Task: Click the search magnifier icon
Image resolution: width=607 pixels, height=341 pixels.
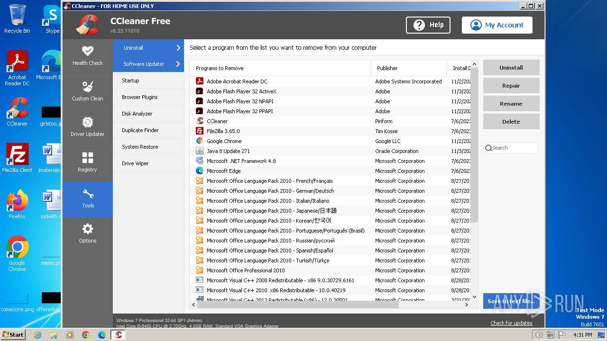Action: (488, 148)
